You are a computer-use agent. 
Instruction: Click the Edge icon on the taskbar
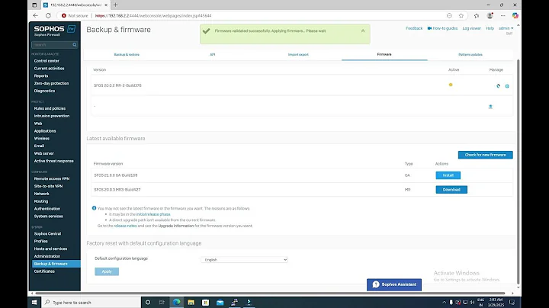pos(176,302)
